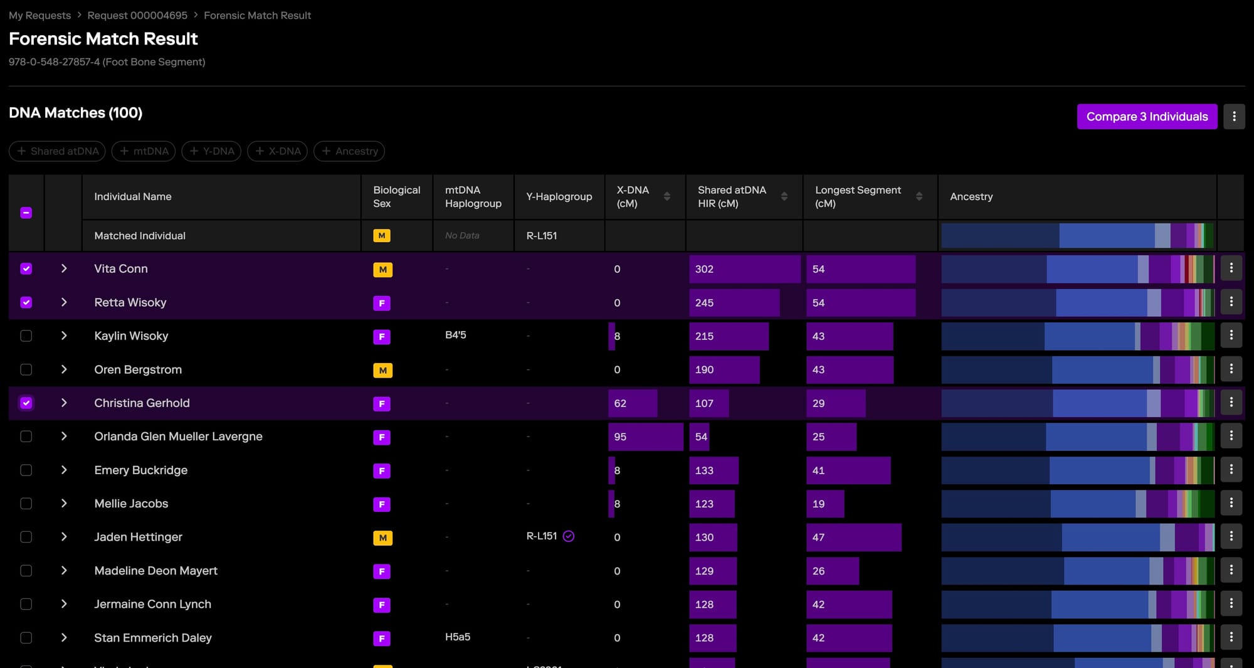The height and width of the screenshot is (668, 1254).
Task: Expand Oren Bergstrom's row details
Action: tap(64, 369)
